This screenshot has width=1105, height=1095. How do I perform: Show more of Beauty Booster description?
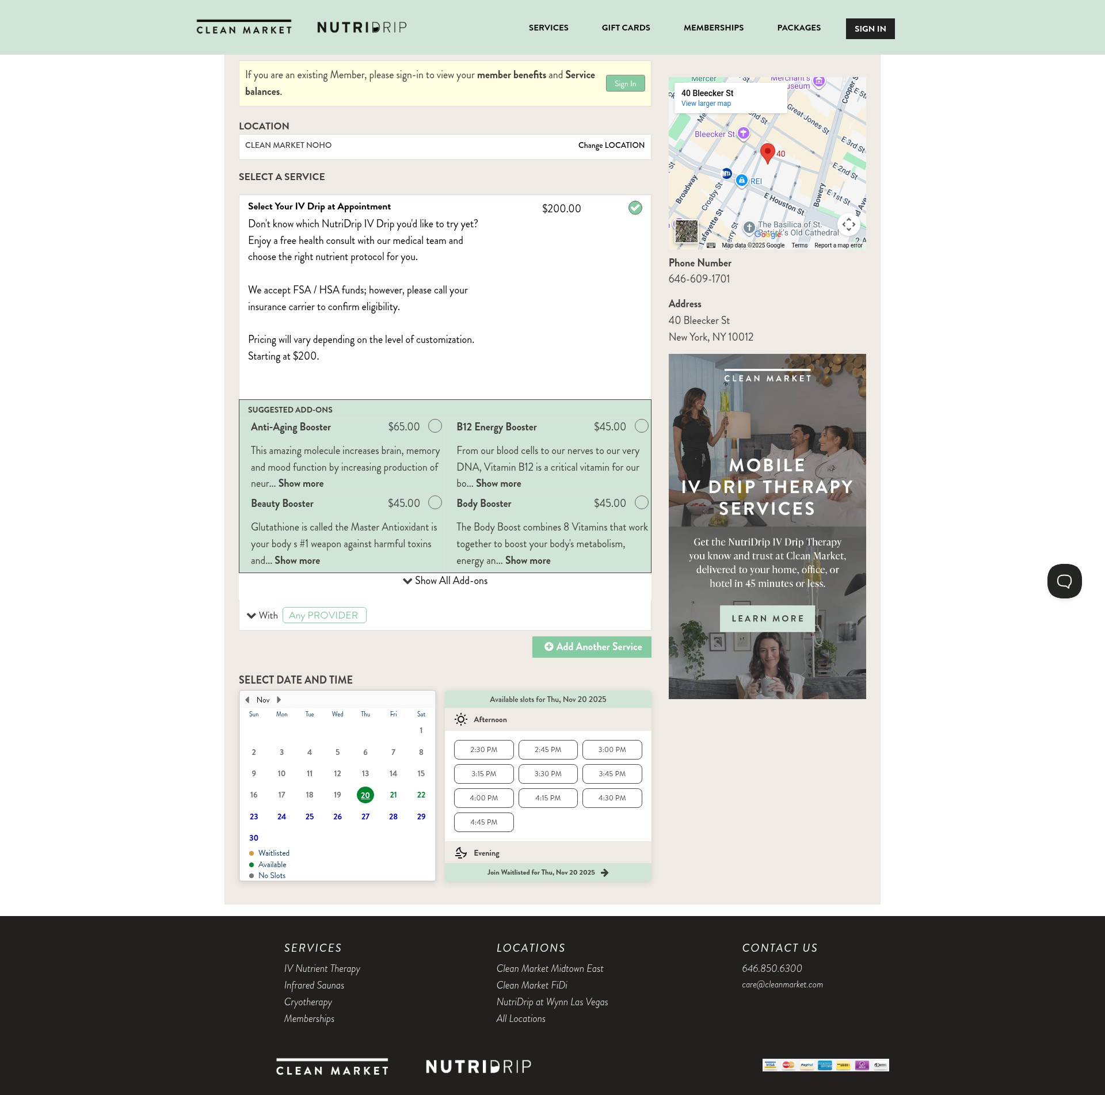click(x=297, y=561)
